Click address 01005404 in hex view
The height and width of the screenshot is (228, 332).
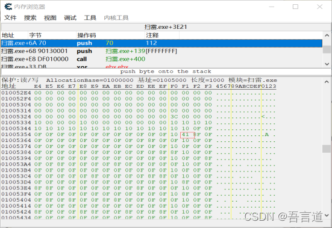point(16,200)
